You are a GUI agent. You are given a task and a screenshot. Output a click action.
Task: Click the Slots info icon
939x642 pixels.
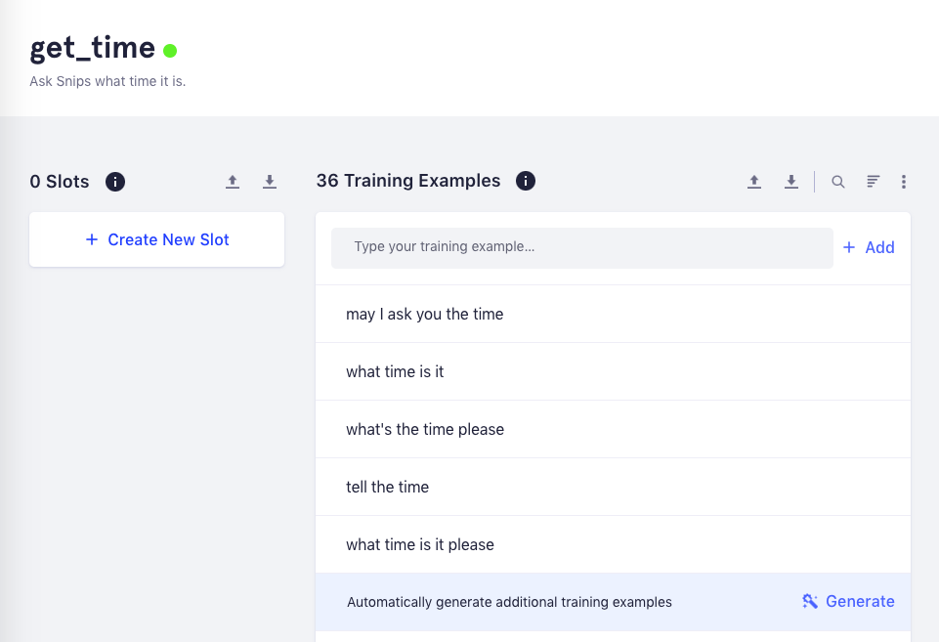115,182
